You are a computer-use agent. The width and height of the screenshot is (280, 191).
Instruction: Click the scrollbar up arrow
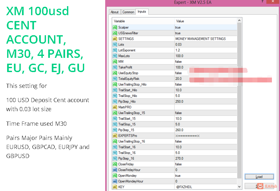click(x=239, y=20)
